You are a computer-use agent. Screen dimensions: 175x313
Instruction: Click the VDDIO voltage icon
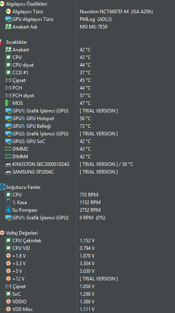coord(8,302)
